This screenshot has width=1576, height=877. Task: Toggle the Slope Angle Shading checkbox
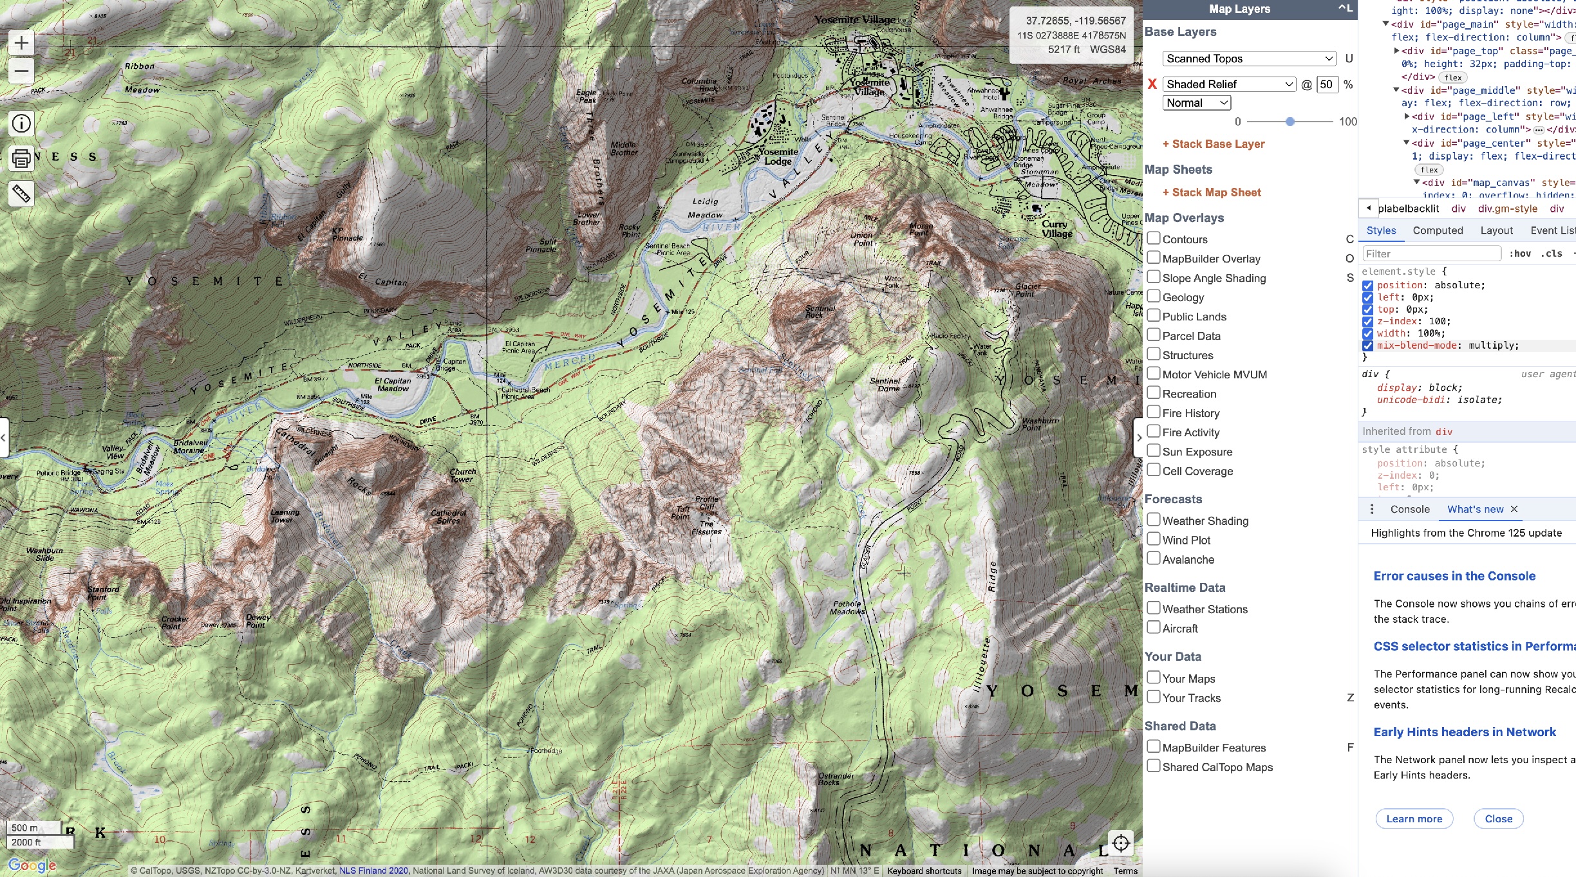click(x=1154, y=277)
